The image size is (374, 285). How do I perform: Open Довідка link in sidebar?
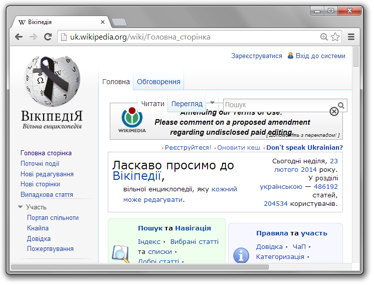tap(39, 238)
